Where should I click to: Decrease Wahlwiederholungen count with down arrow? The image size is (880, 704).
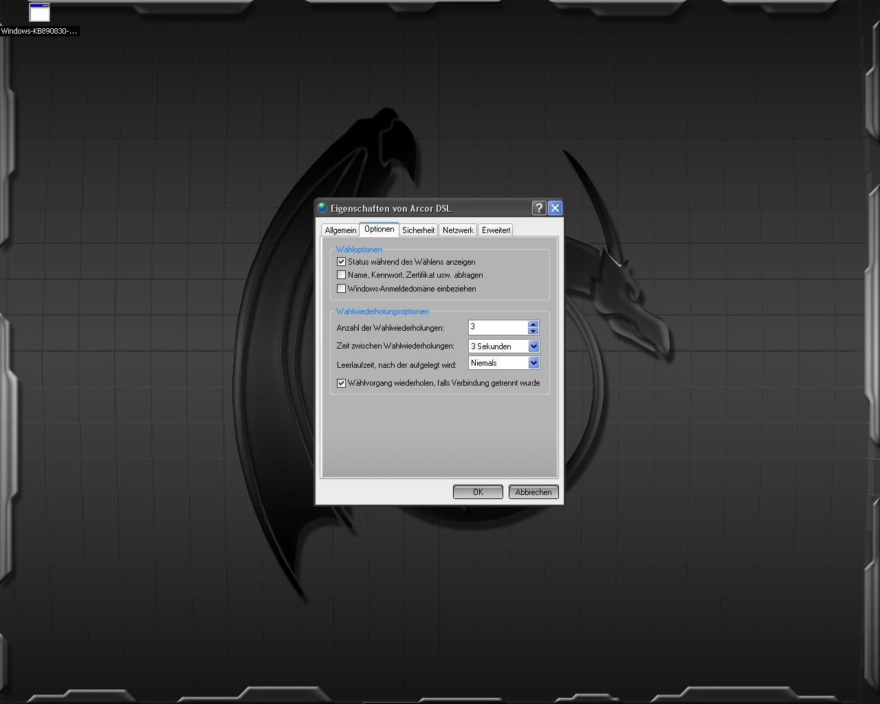533,331
